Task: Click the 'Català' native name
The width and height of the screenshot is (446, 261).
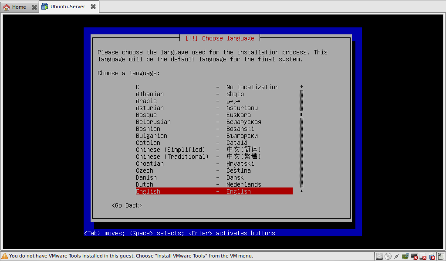Action: [237, 143]
